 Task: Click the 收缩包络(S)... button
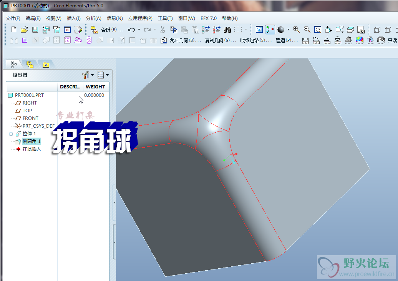(256, 40)
